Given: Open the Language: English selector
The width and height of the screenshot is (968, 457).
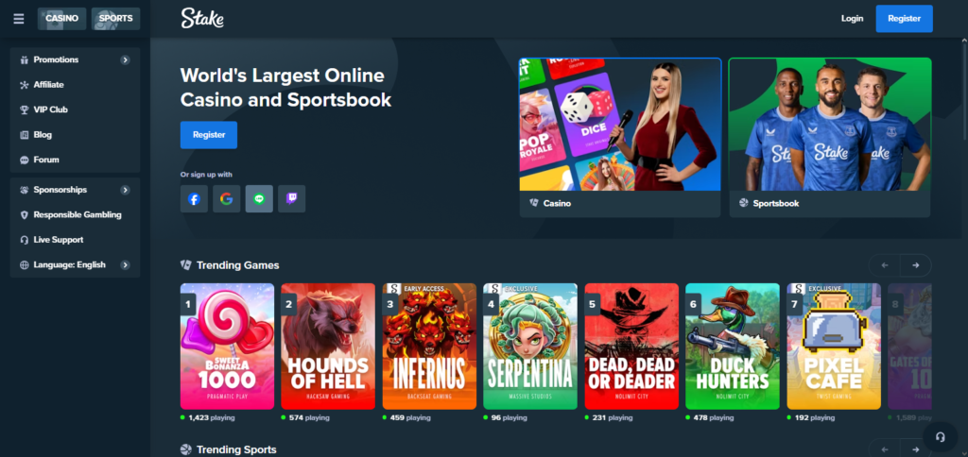Looking at the screenshot, I should tap(76, 264).
